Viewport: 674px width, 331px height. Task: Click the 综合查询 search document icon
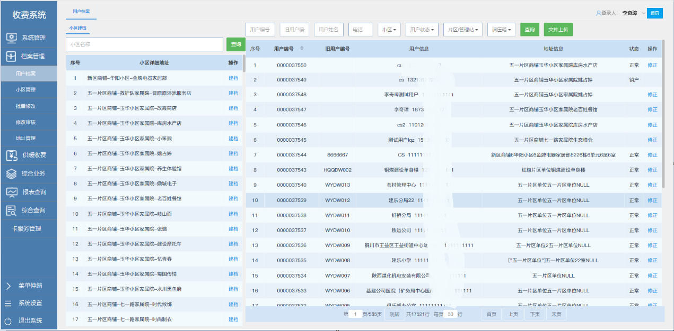[x=11, y=210]
